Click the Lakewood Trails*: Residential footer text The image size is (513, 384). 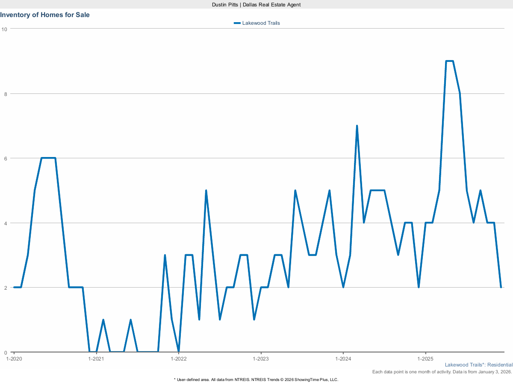(x=478, y=365)
